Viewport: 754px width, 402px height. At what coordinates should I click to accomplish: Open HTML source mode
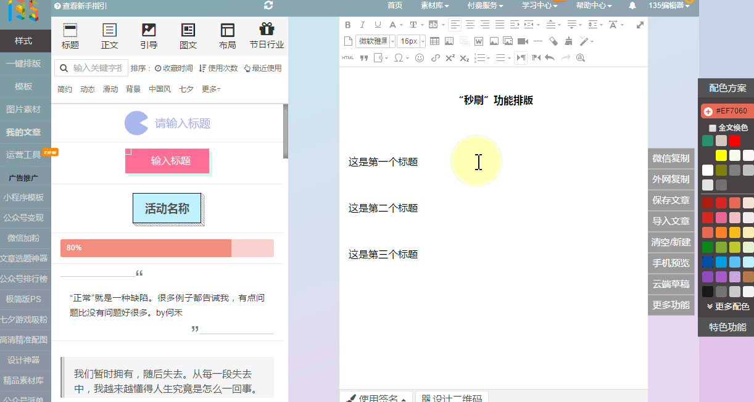348,58
